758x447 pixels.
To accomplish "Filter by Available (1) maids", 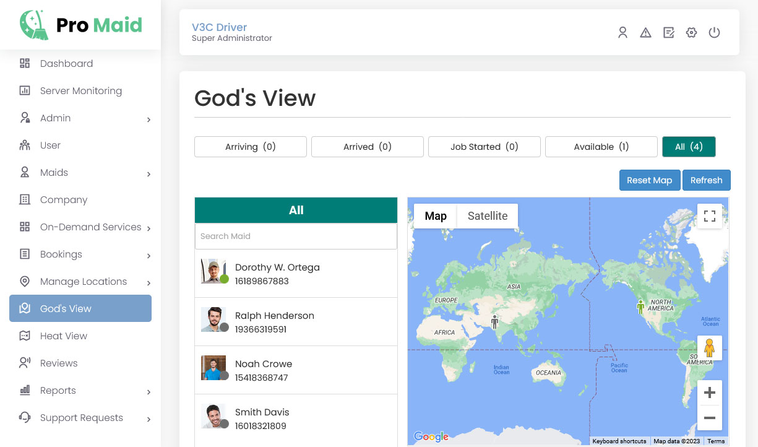I will (x=601, y=147).
